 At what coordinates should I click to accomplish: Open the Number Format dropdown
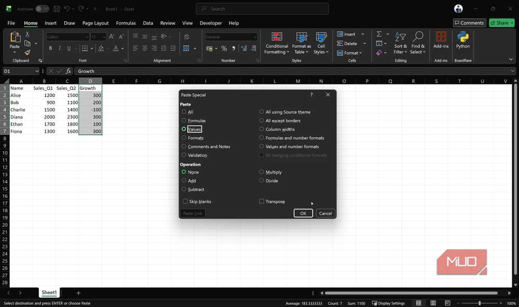pyautogui.click(x=255, y=37)
